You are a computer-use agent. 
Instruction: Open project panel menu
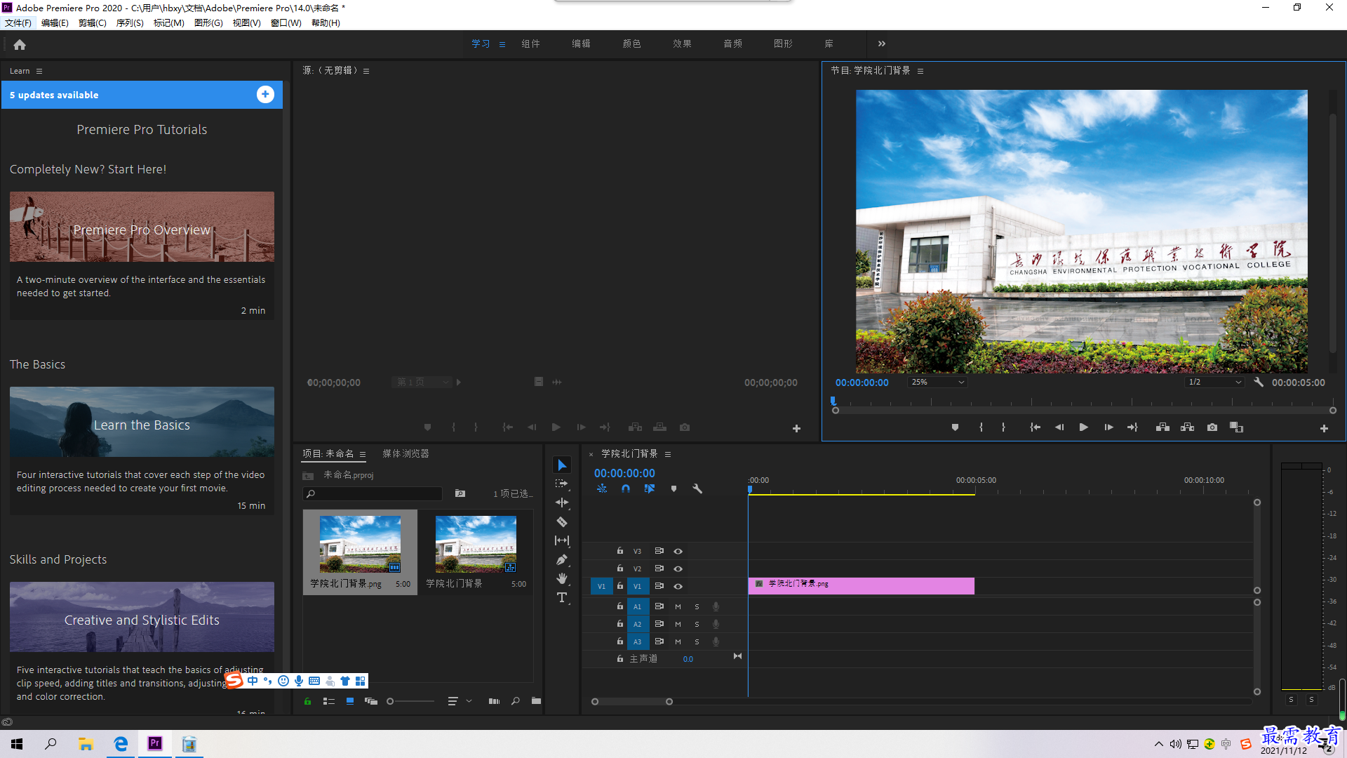[x=363, y=454]
